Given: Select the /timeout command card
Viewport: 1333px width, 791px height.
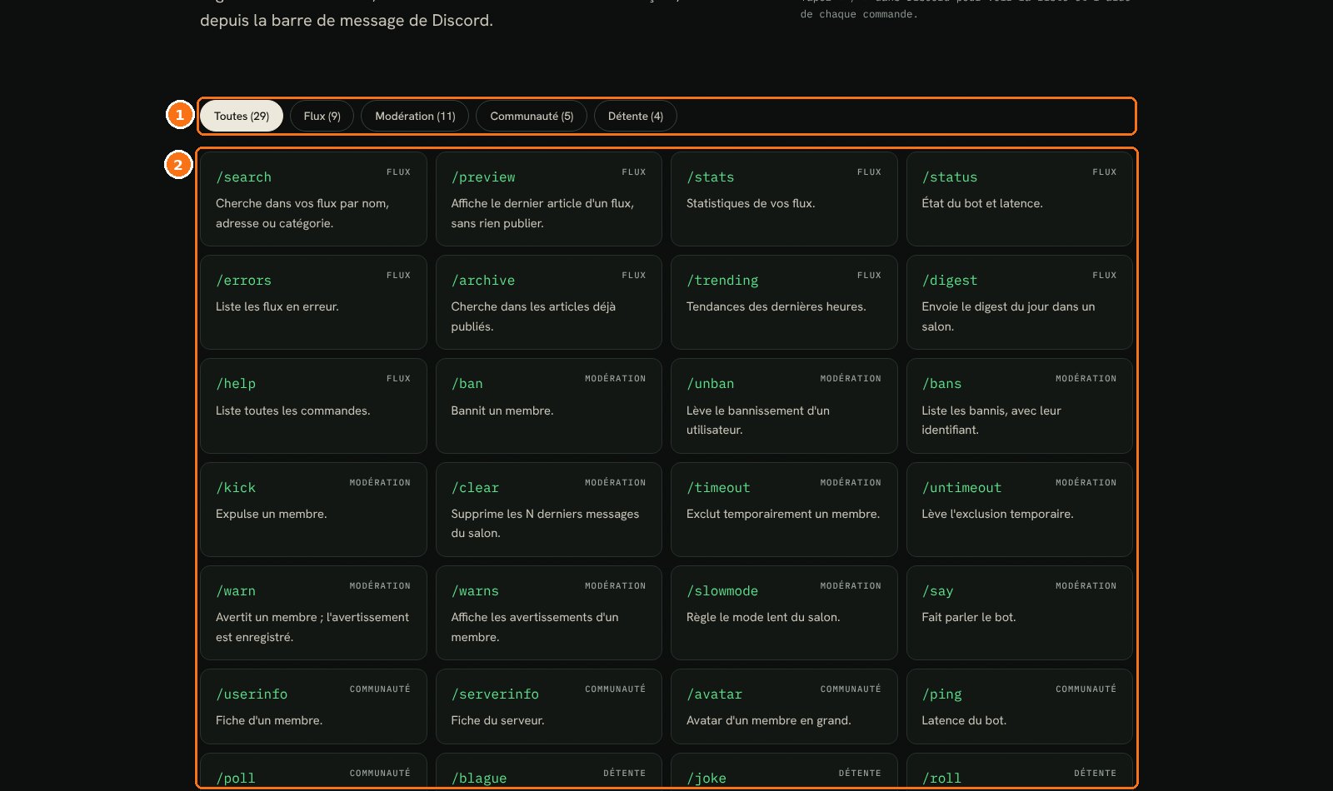Looking at the screenshot, I should pyautogui.click(x=784, y=510).
